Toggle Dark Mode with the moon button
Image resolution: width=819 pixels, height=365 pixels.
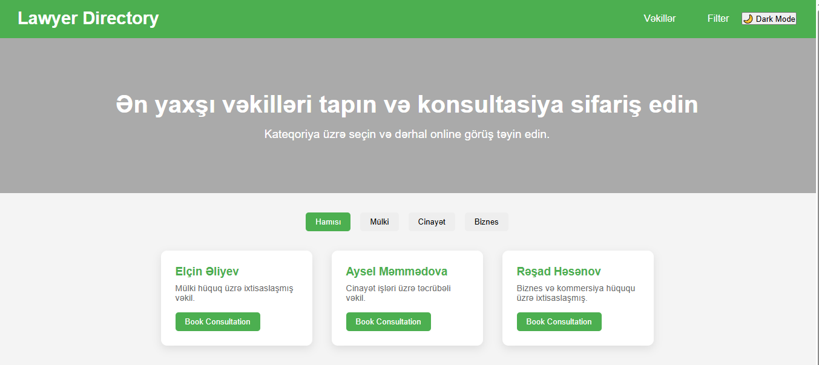click(x=769, y=19)
